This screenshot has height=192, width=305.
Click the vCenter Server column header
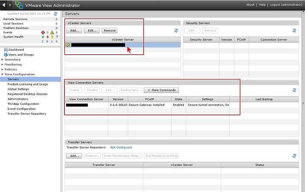123,40
